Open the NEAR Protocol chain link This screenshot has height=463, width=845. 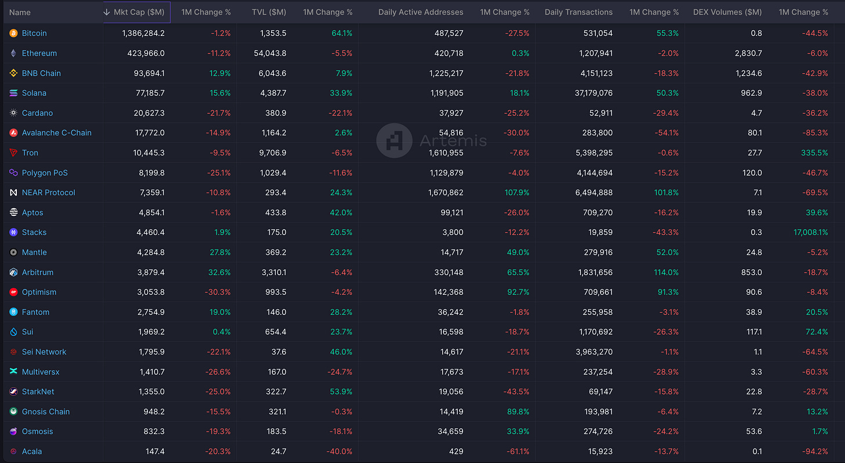[x=49, y=193]
